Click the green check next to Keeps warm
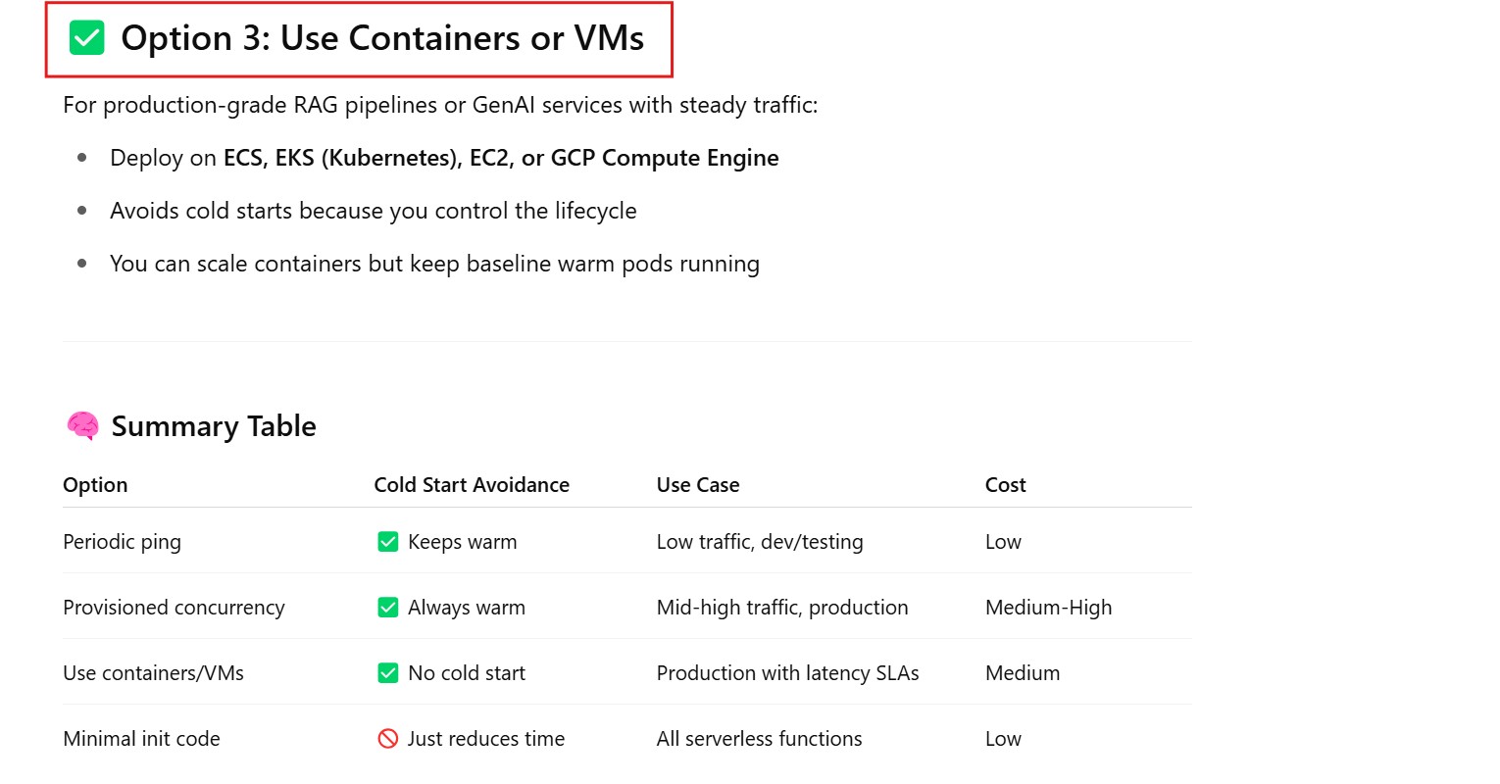 click(388, 542)
